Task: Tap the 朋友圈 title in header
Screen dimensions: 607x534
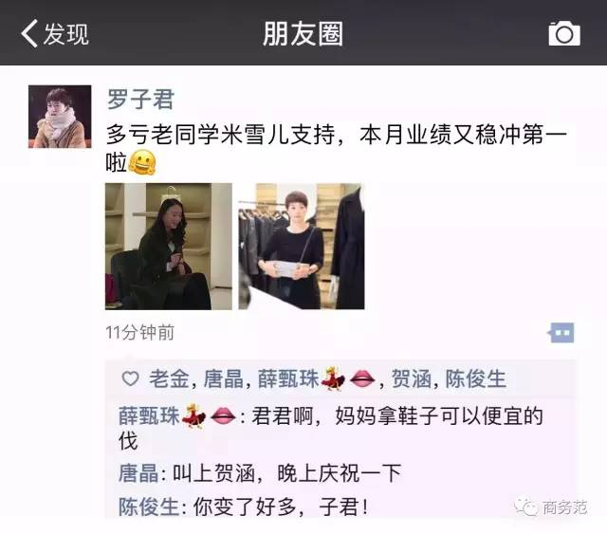Action: 303,34
